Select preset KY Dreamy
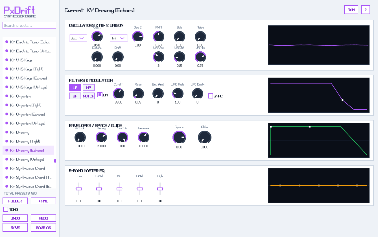378x237 pixels. (28, 132)
